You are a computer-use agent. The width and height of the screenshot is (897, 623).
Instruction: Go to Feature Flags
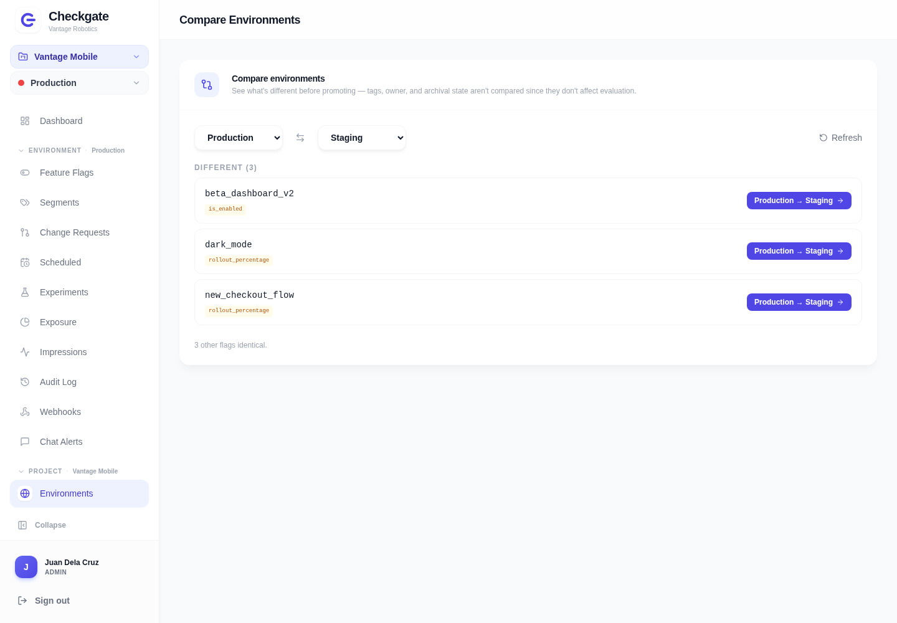point(79,173)
